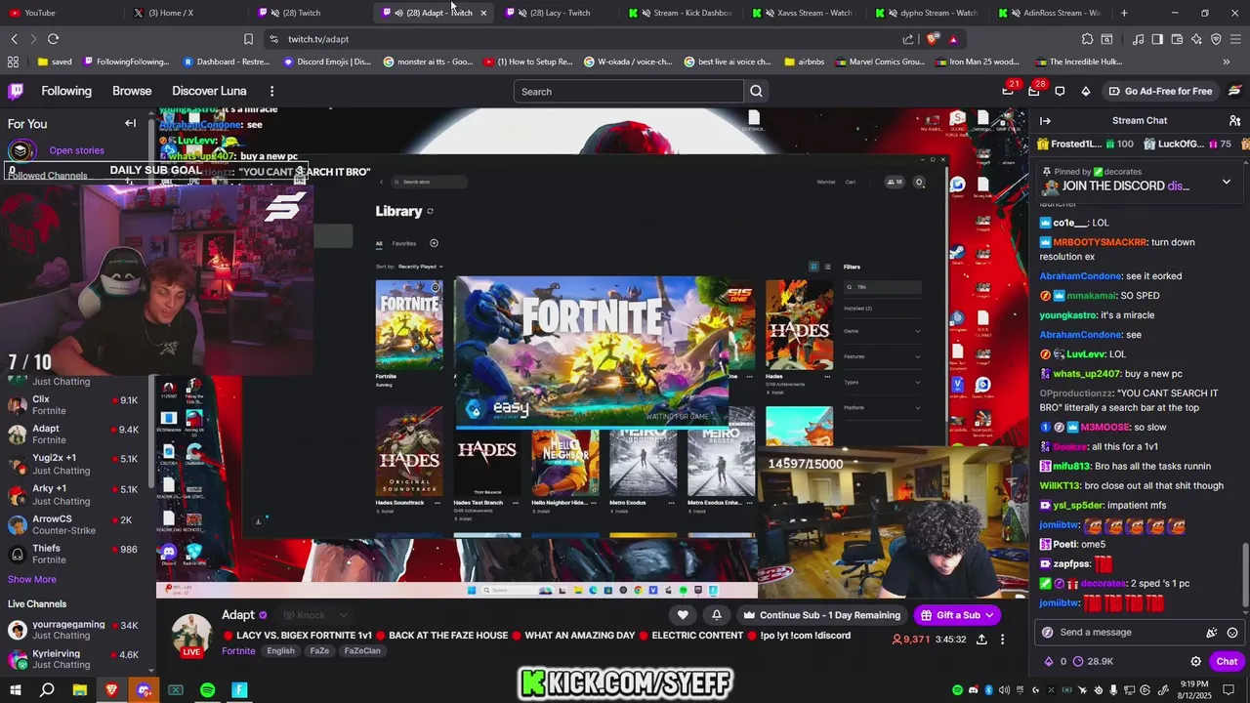Open Brave Wallet icon
Image resolution: width=1250 pixels, height=703 pixels.
1177,39
